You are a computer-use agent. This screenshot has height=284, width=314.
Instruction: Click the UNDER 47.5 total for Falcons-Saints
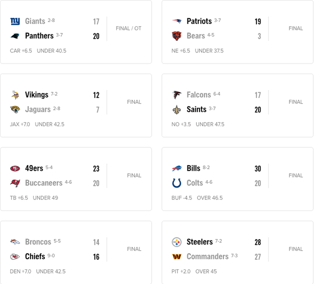tap(210, 125)
